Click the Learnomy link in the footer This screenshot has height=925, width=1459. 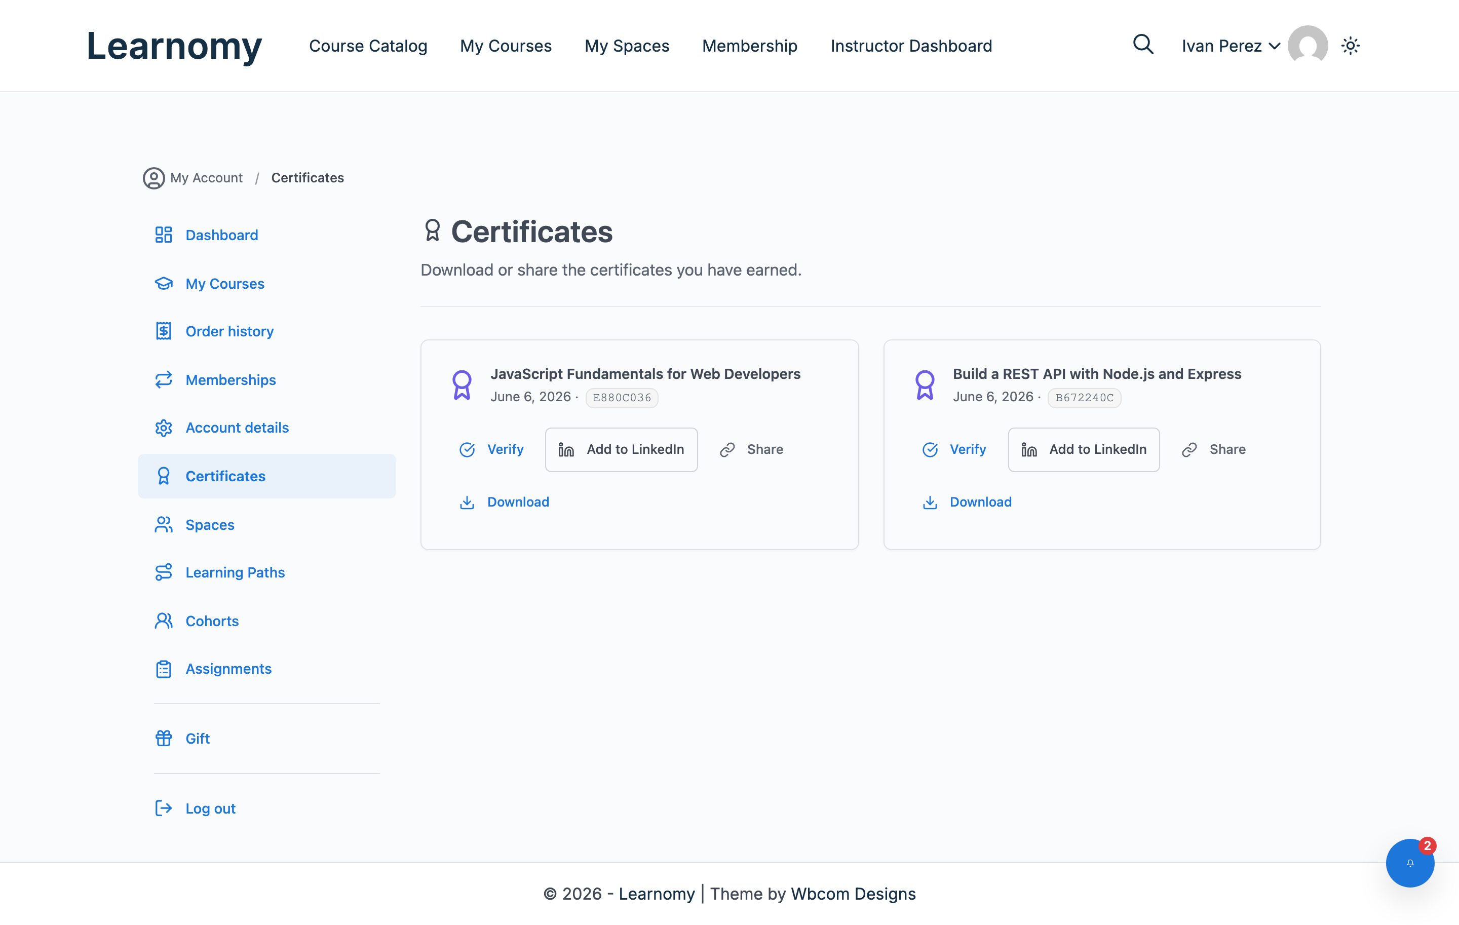tap(656, 894)
